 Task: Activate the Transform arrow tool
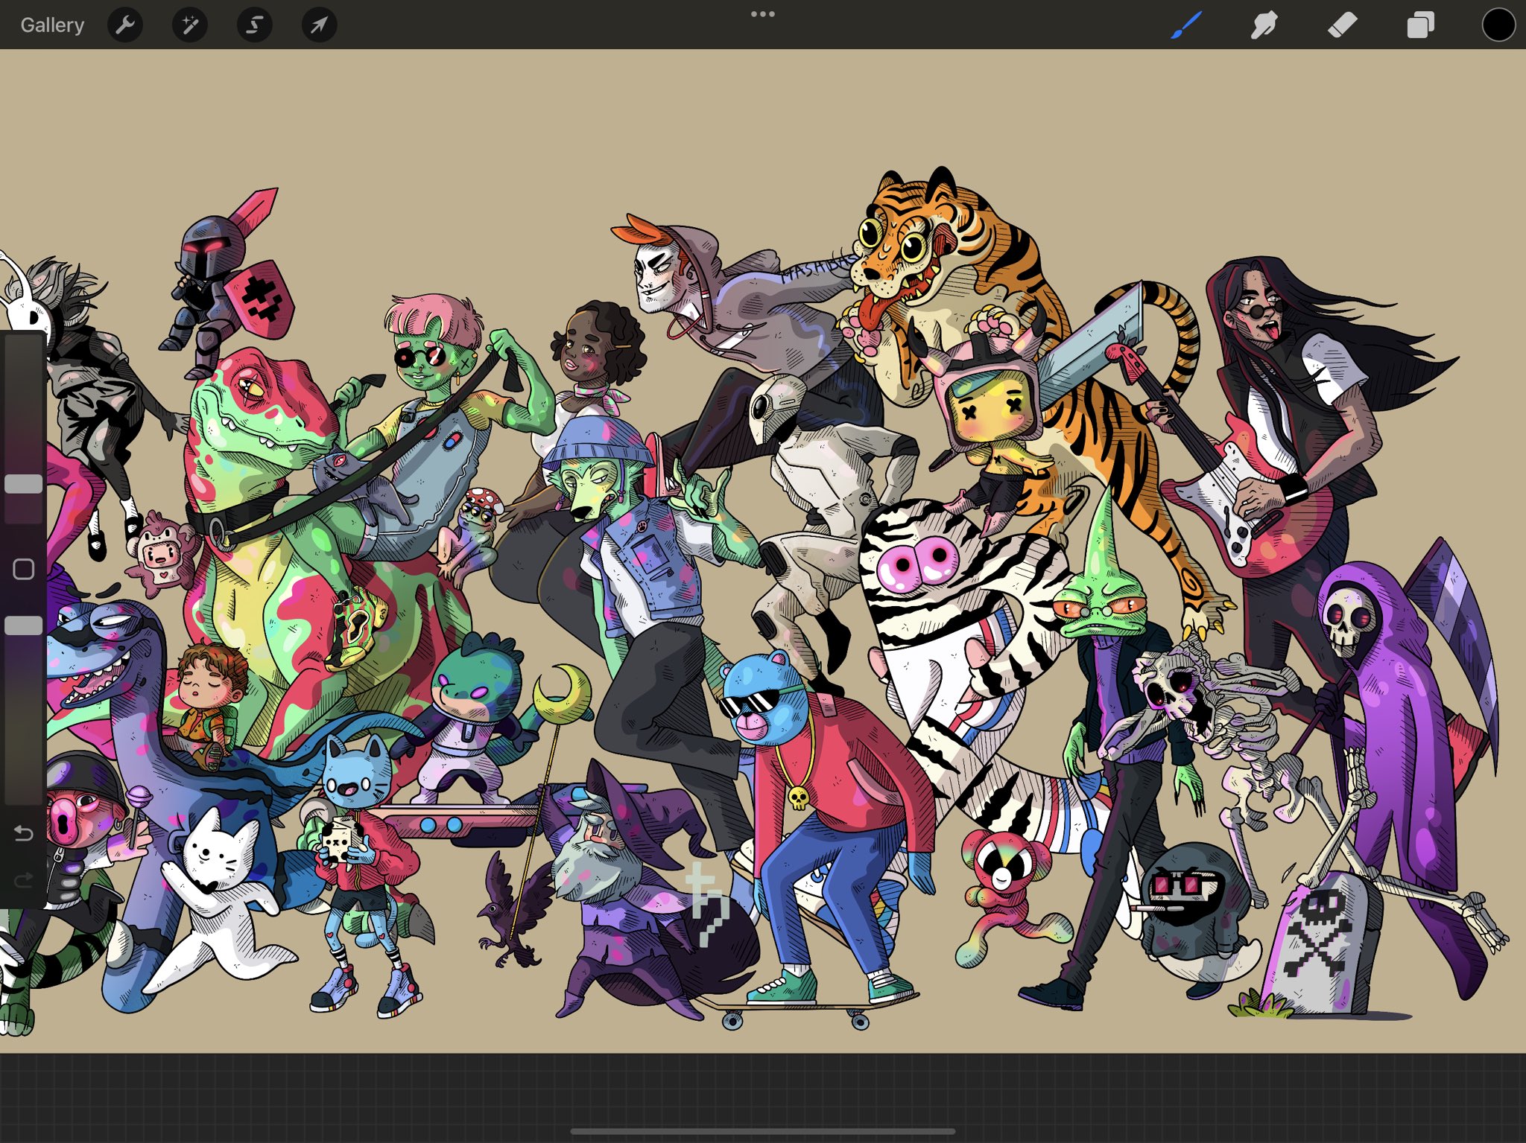319,25
